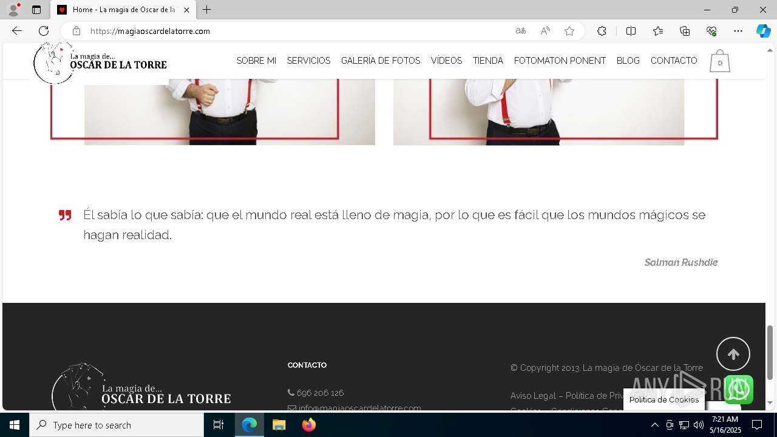This screenshot has height=437, width=777.
Task: Open the SOBRE MI menu item
Action: (x=256, y=61)
